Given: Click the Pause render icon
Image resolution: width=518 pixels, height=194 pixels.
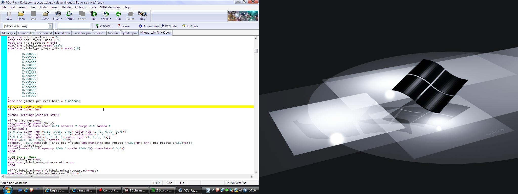Looking at the screenshot, I should [130, 16].
